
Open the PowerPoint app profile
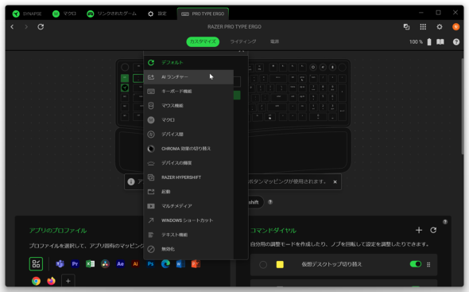(x=196, y=264)
